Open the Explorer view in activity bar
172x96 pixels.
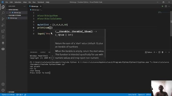[3, 7]
